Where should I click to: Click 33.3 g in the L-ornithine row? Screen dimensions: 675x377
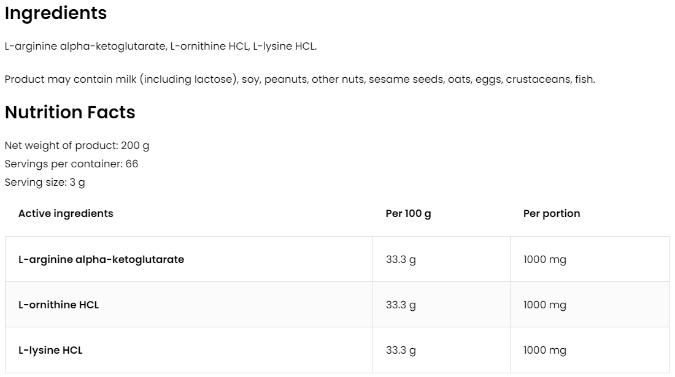click(x=401, y=305)
